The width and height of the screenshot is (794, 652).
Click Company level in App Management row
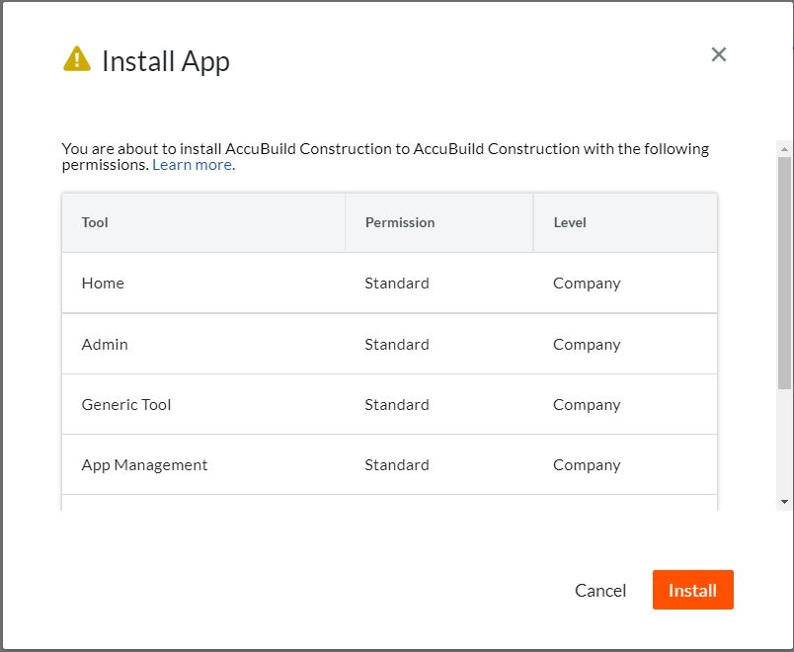(587, 465)
